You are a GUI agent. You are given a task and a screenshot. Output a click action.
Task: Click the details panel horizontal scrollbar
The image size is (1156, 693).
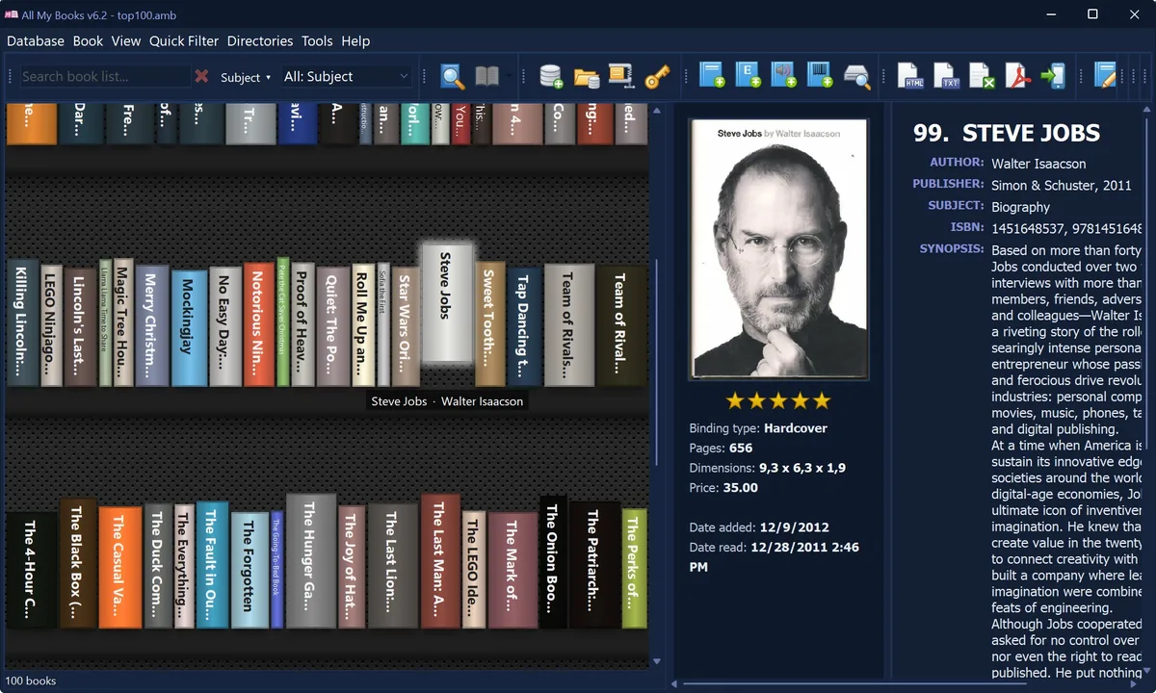click(x=853, y=684)
